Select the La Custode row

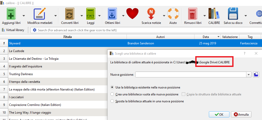[x=58, y=51]
